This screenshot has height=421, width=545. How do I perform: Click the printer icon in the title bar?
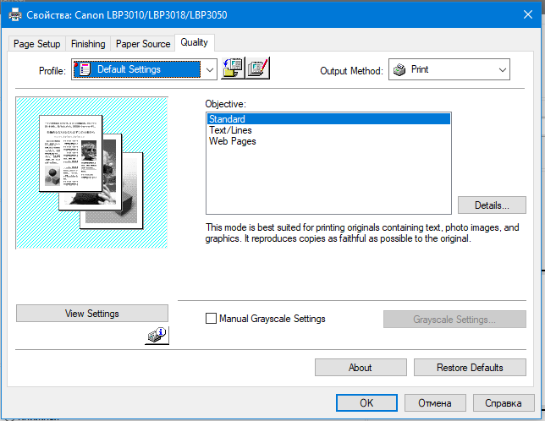(x=15, y=15)
